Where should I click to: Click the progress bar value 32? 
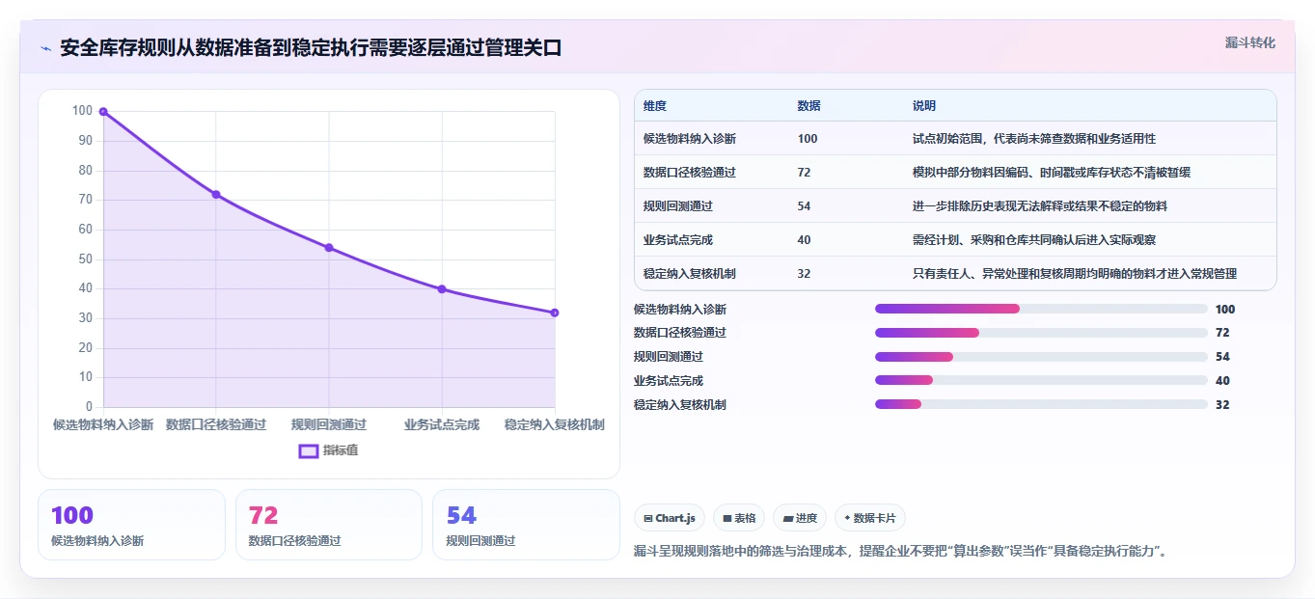[x=1222, y=405]
